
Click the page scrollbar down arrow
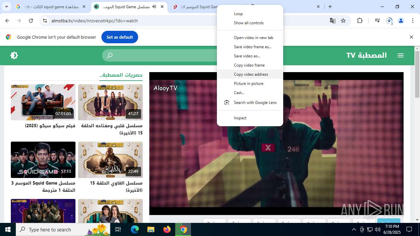(417, 220)
